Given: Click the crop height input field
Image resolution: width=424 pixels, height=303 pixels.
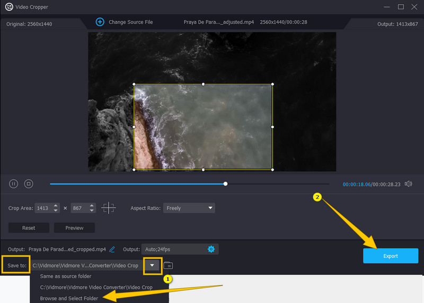Looking at the screenshot, I should [77, 208].
